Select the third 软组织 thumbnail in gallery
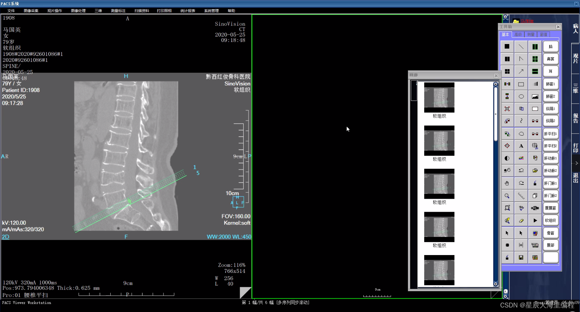 click(x=439, y=184)
